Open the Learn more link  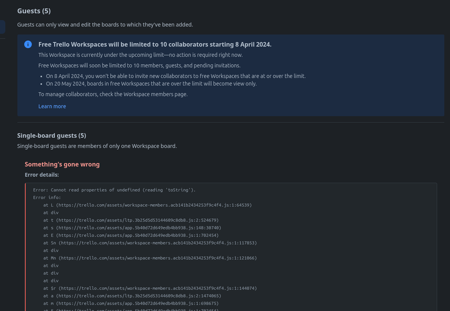pos(52,106)
